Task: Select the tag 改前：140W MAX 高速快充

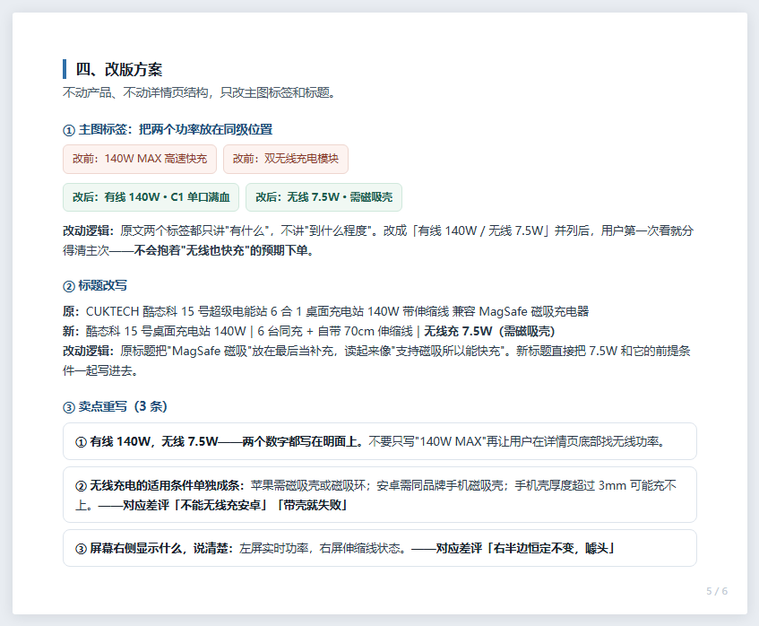Action: click(x=140, y=159)
